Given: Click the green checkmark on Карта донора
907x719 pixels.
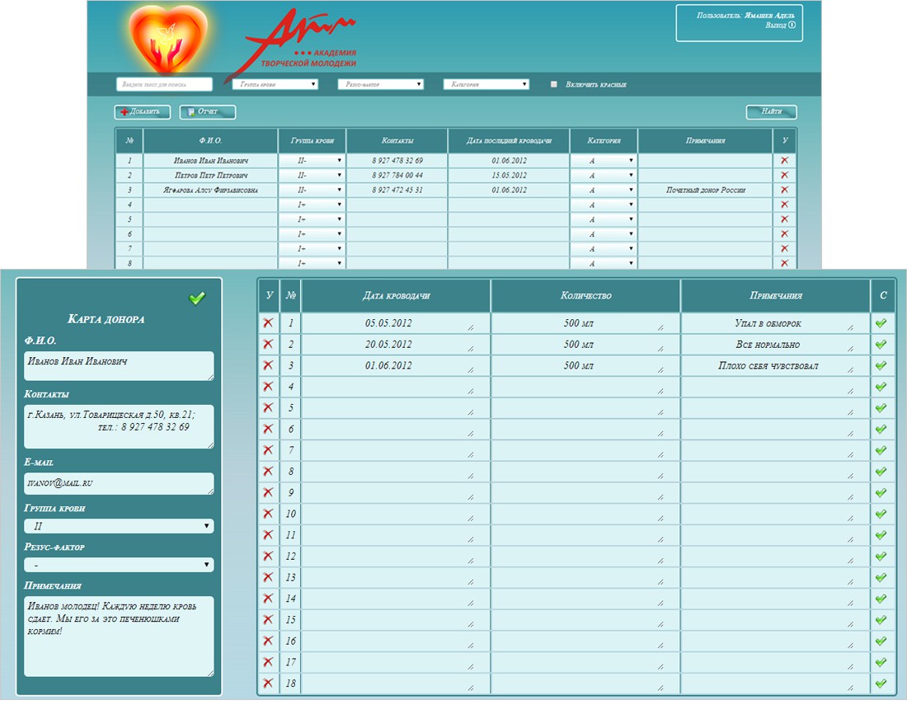Looking at the screenshot, I should [197, 298].
